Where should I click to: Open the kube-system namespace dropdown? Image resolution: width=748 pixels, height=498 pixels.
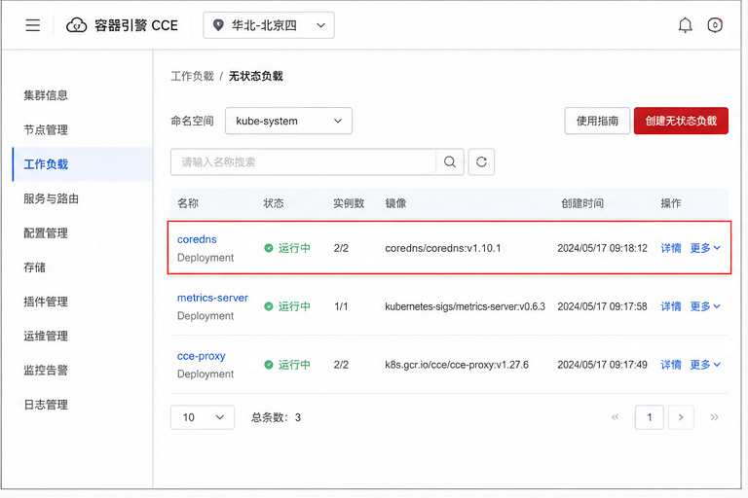tap(288, 121)
